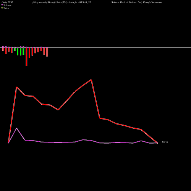Click the 'Aakaar Medical Techno Ltd' company text
Image resolution: width=191 pixels, height=191 pixels.
(x=126, y=2)
